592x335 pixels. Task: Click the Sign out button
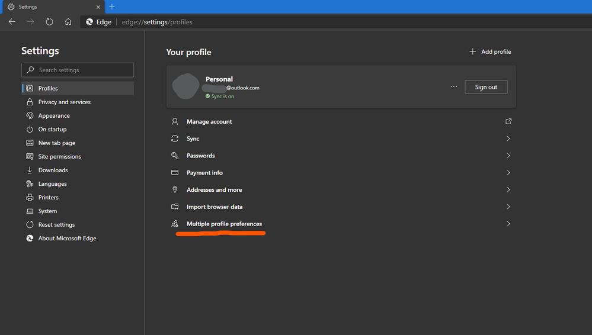pos(486,87)
